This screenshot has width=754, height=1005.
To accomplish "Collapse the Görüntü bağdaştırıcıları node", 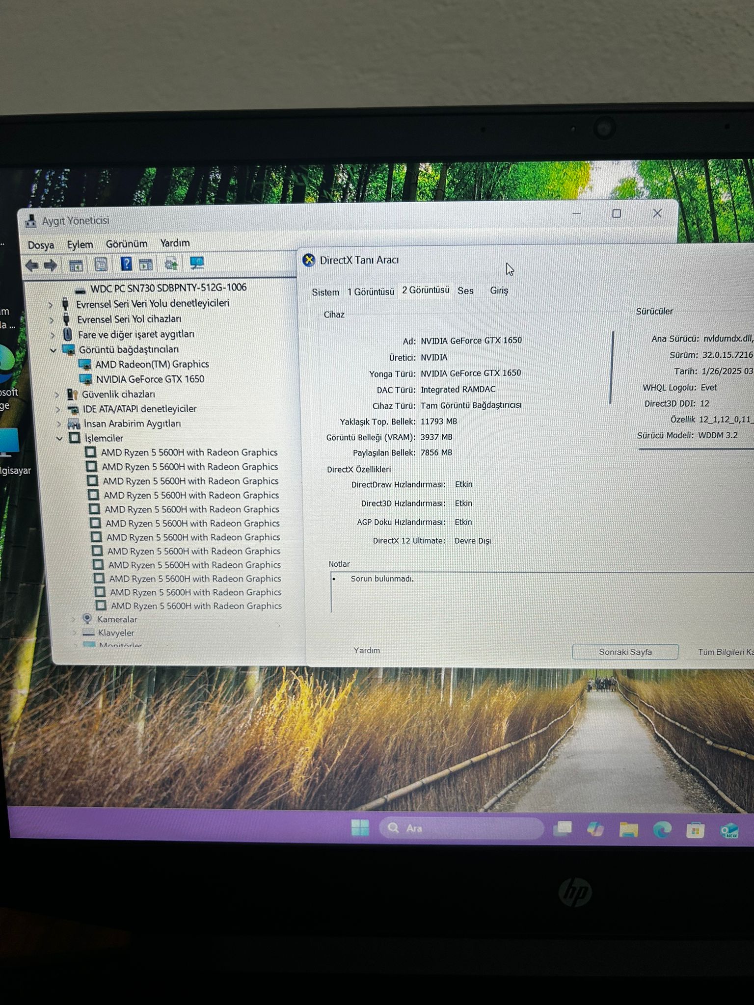I will (x=53, y=350).
